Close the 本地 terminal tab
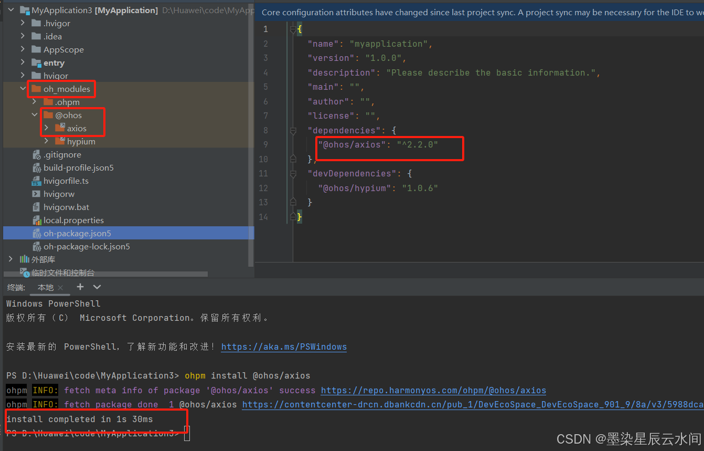Image resolution: width=704 pixels, height=451 pixels. click(60, 288)
